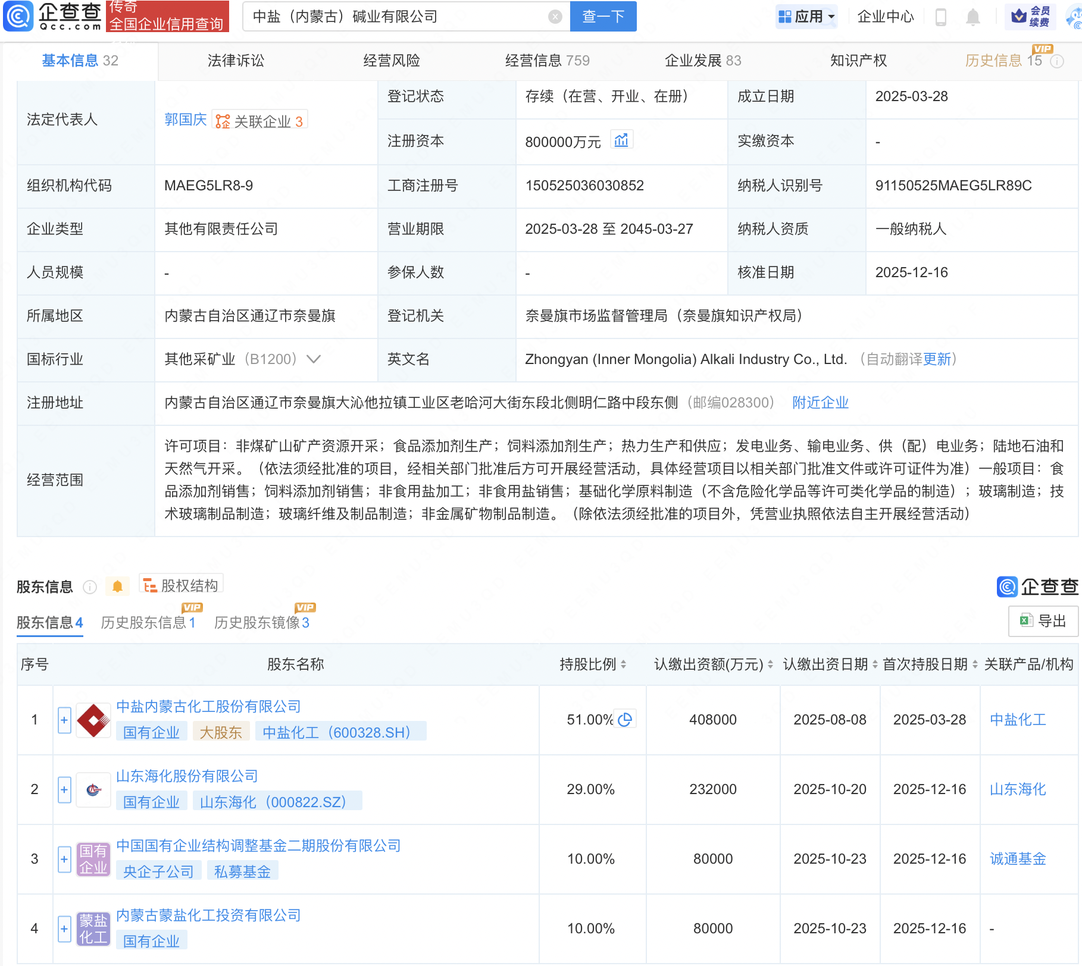Open the shareholder info tooltip icon
Viewport: 1082px width, 966px height.
tap(90, 587)
